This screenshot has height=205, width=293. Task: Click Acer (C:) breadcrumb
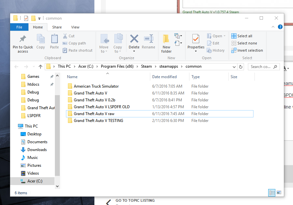[x=86, y=66]
